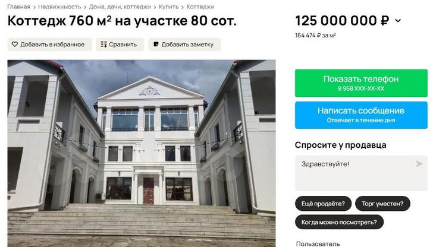Open the Дома, дачи, коттеджи breadcrumb

(x=120, y=7)
